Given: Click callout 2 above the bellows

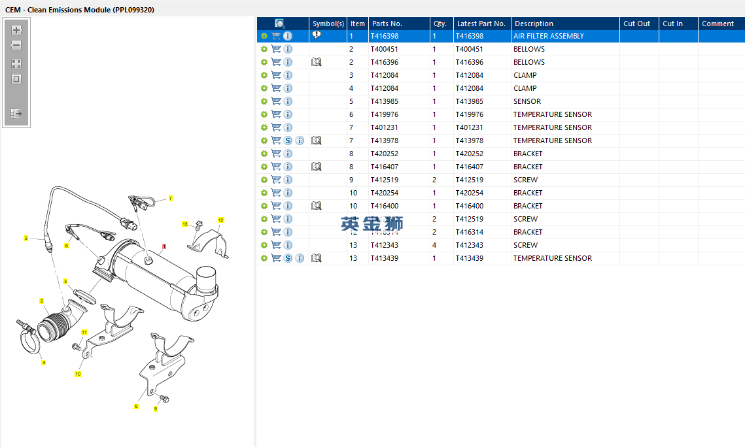Looking at the screenshot, I should pyautogui.click(x=42, y=301).
